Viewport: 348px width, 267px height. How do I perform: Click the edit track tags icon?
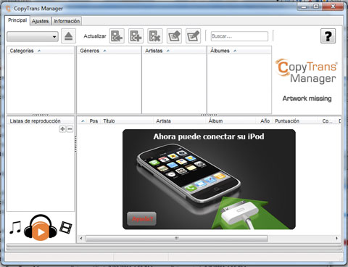[x=194, y=36]
